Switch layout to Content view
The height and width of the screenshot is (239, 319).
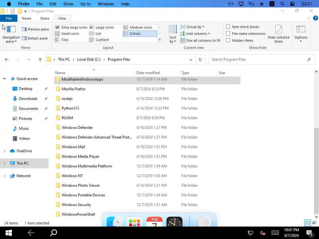click(99, 40)
